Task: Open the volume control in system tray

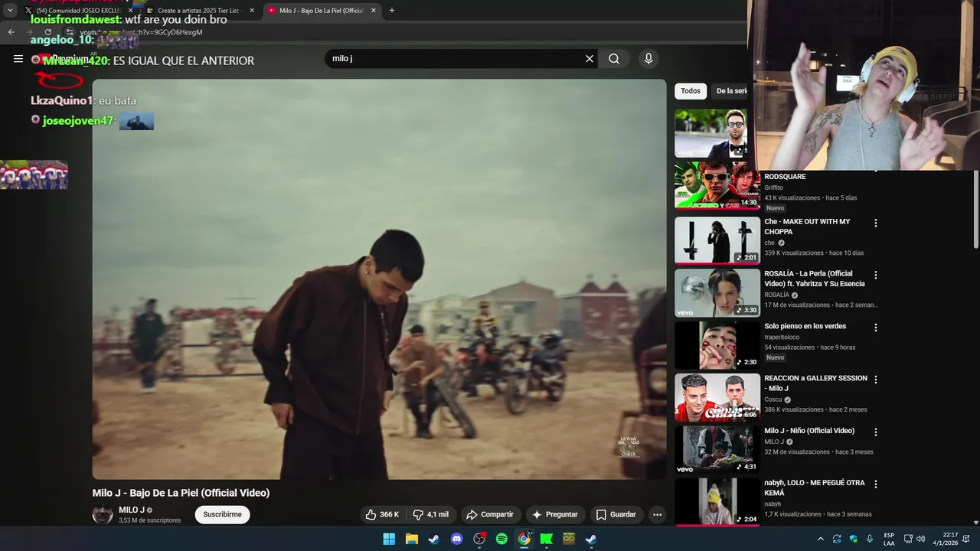Action: tap(921, 539)
